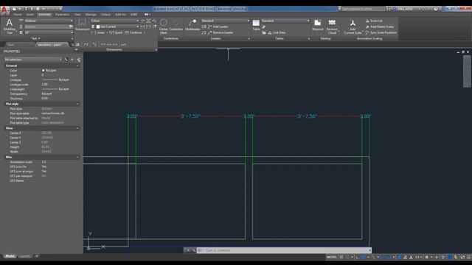This screenshot has height=265, width=472.
Task: Click the Linetype ByLayer property value
Action: pos(56,79)
